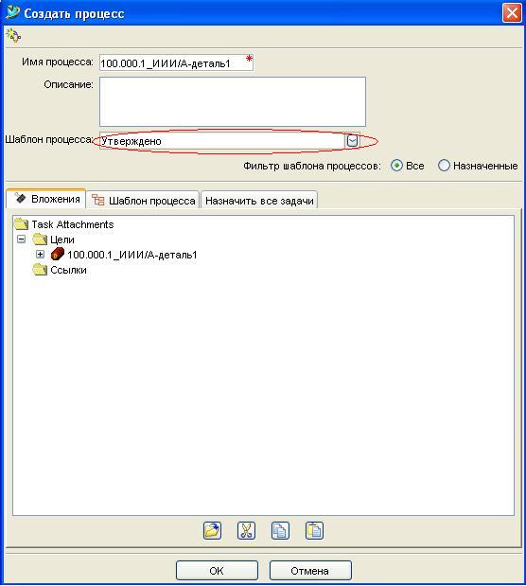Viewport: 526px width, 586px height.
Task: Select the Ссылки folder label
Action: (68, 270)
